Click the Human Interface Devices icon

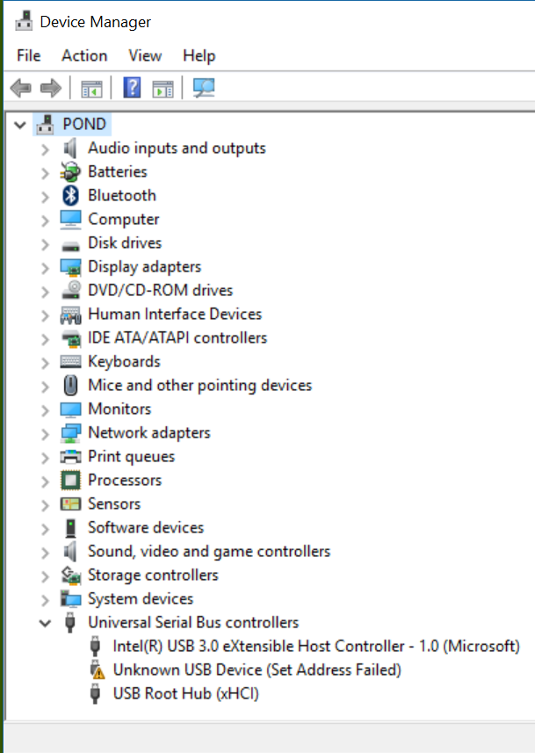point(70,315)
